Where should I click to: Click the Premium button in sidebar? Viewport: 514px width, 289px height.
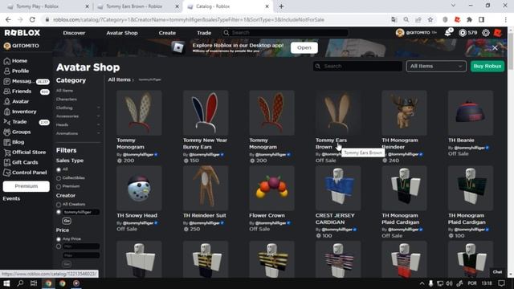(27, 186)
